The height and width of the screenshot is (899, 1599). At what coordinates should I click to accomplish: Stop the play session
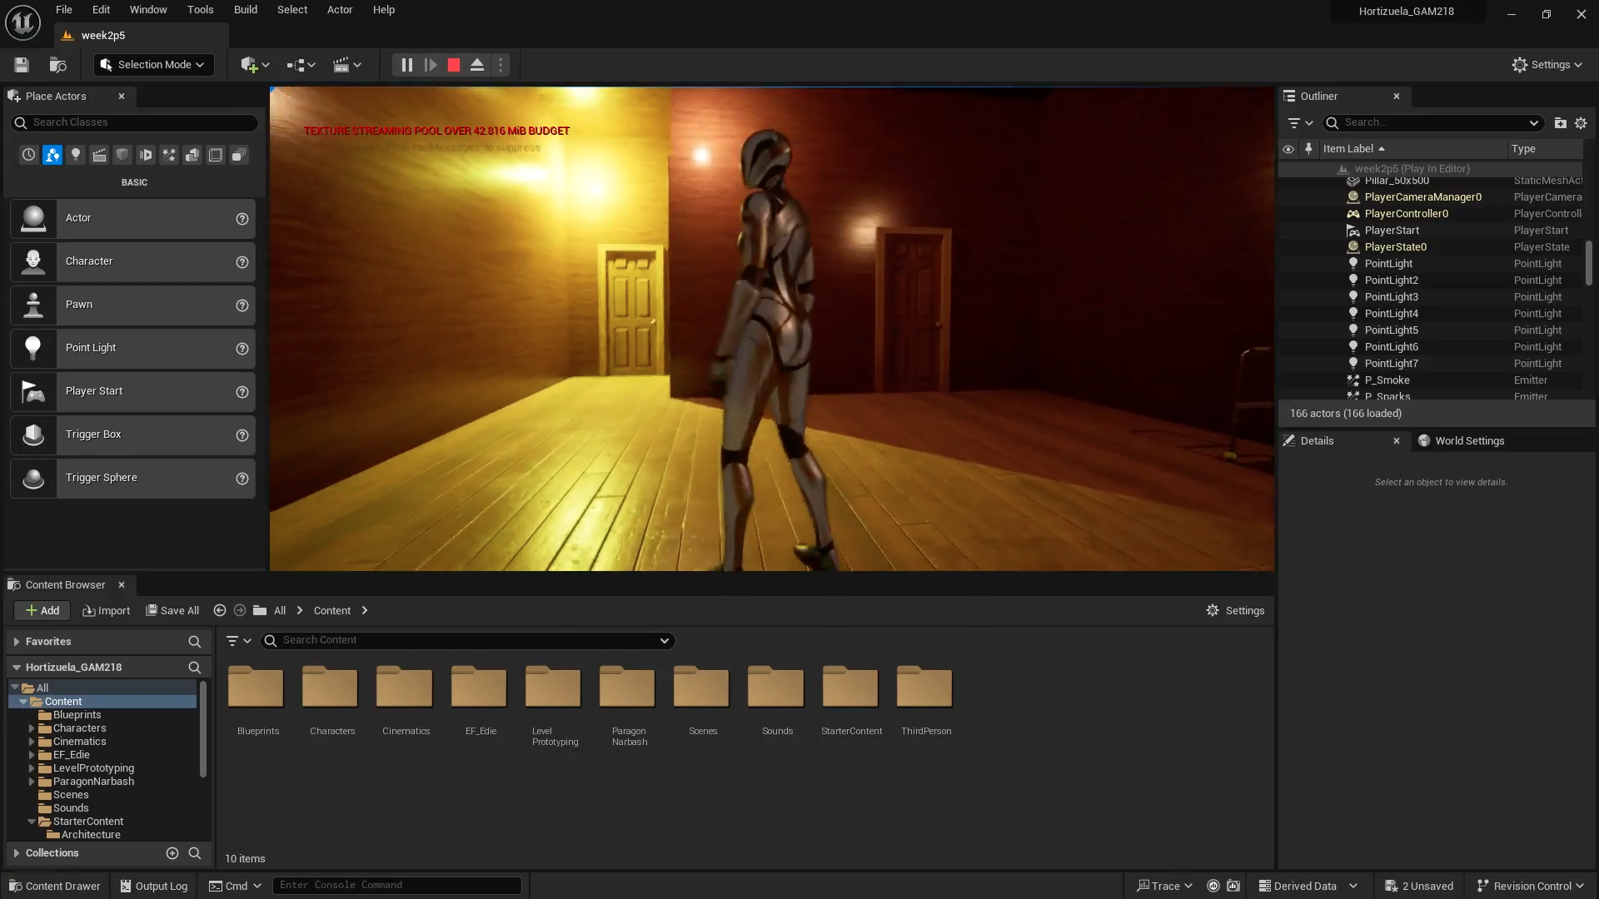click(x=454, y=65)
